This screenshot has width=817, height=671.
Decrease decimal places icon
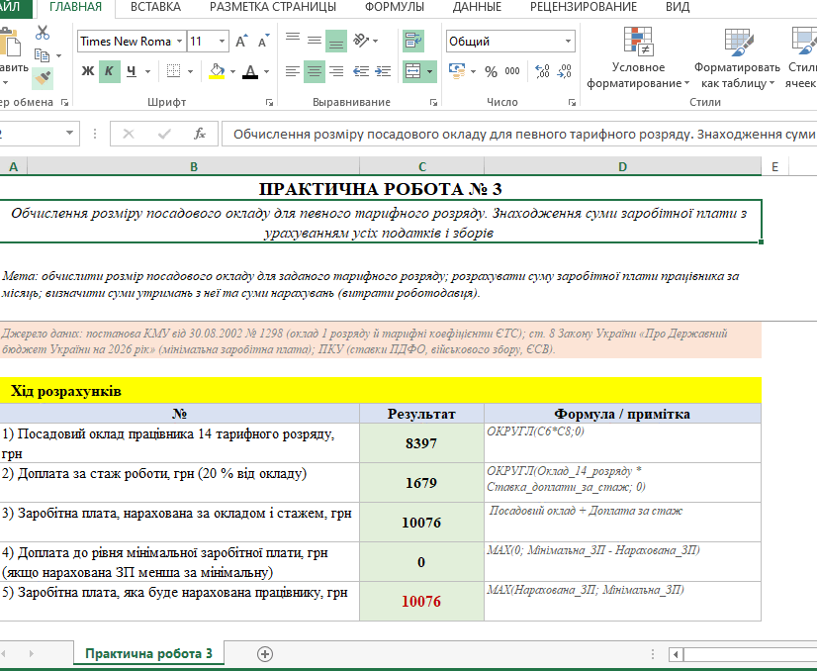pyautogui.click(x=565, y=71)
